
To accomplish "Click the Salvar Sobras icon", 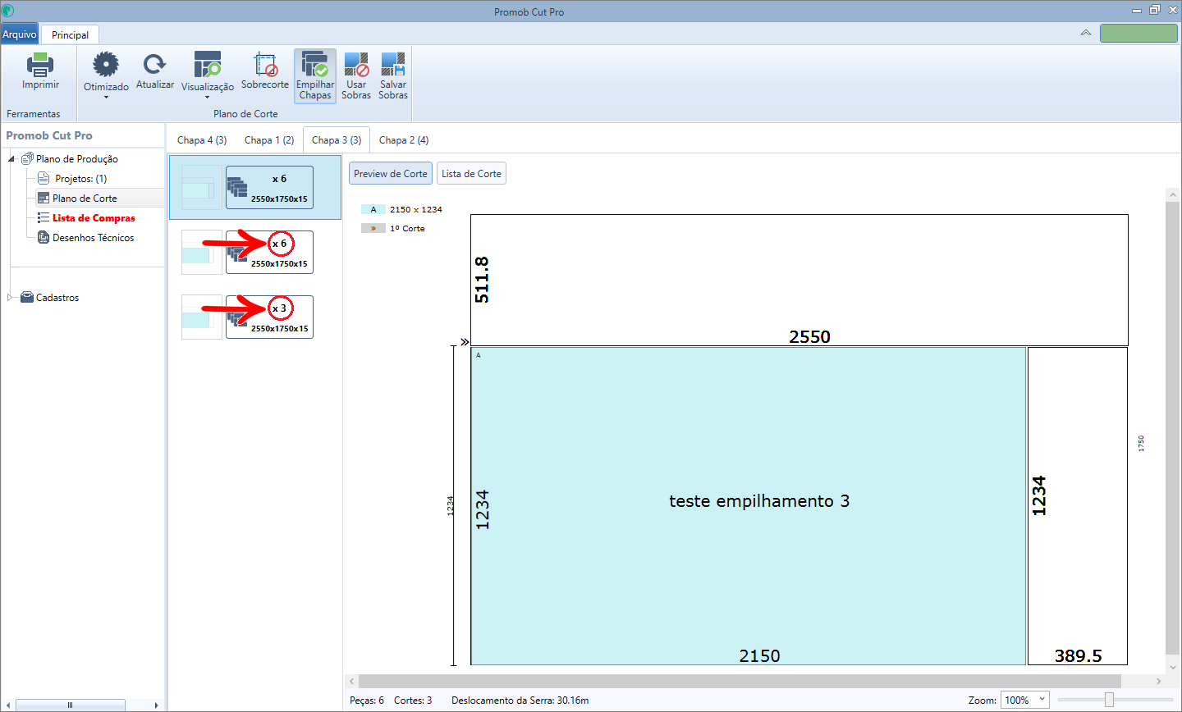I will pyautogui.click(x=393, y=65).
